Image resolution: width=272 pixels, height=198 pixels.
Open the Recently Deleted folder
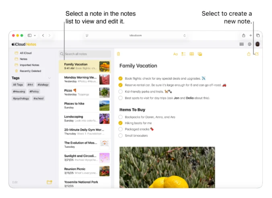pos(28,71)
